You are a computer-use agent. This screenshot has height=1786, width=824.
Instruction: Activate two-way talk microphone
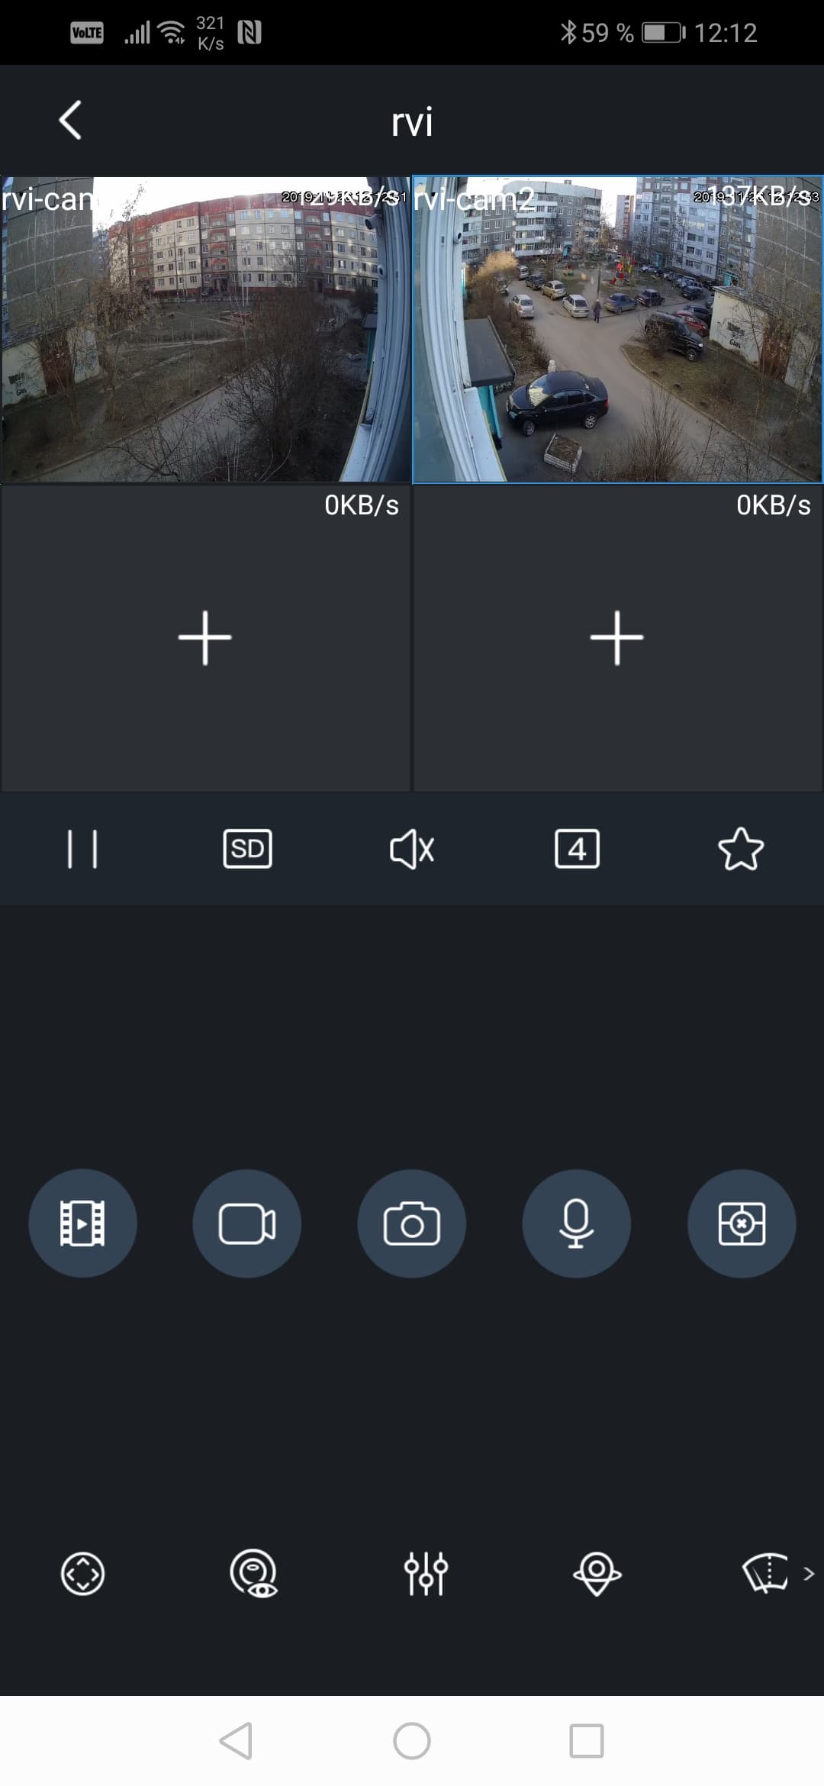pos(577,1223)
